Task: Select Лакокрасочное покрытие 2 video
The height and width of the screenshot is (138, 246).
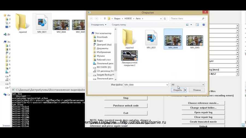Action: point(130,58)
